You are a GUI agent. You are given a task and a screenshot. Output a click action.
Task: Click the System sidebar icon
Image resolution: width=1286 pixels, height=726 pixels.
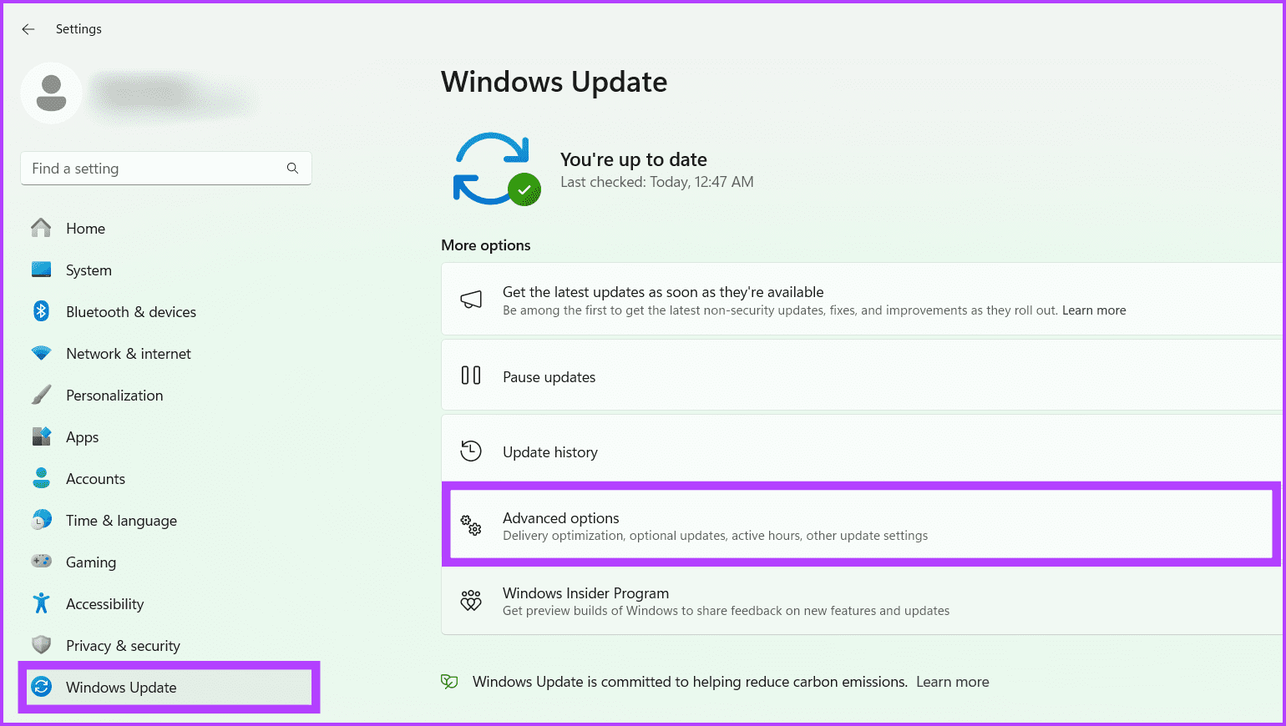[x=41, y=270]
